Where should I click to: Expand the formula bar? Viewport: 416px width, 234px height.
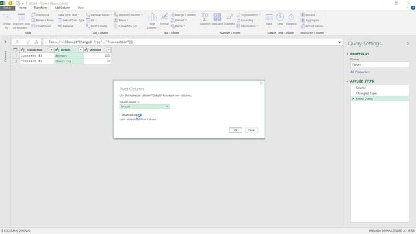339,42
